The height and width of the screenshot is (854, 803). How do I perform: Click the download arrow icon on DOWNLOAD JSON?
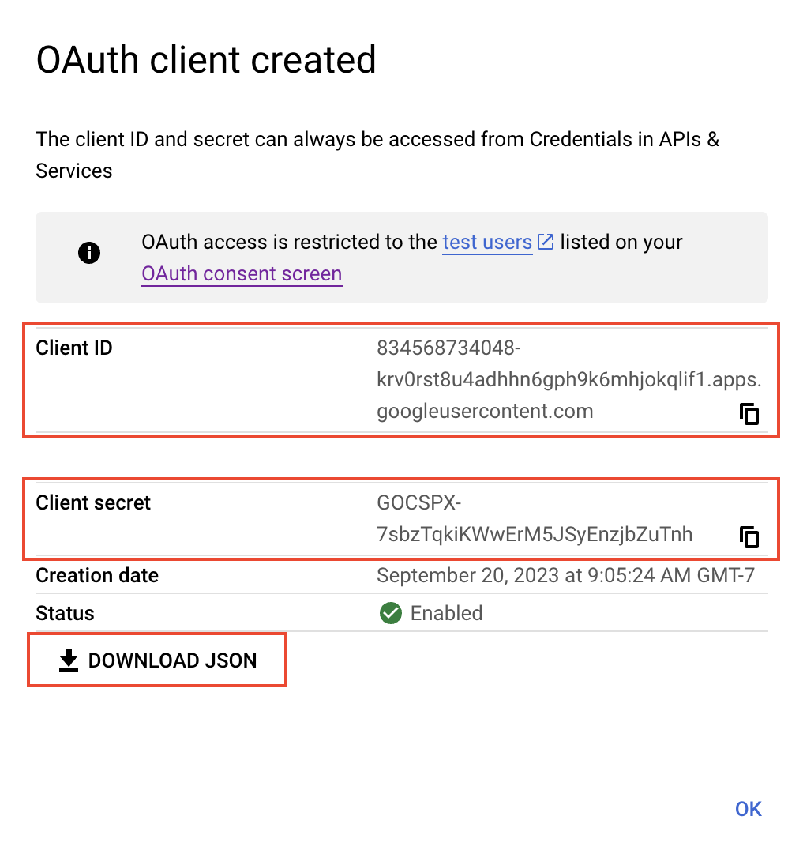pyautogui.click(x=68, y=659)
